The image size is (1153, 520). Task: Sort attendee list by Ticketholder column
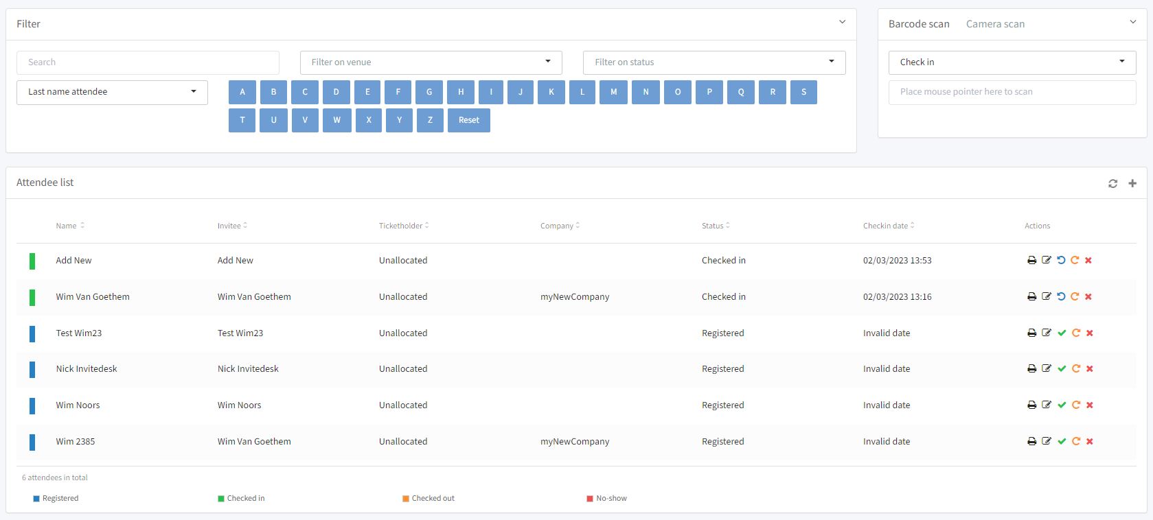[x=404, y=226]
